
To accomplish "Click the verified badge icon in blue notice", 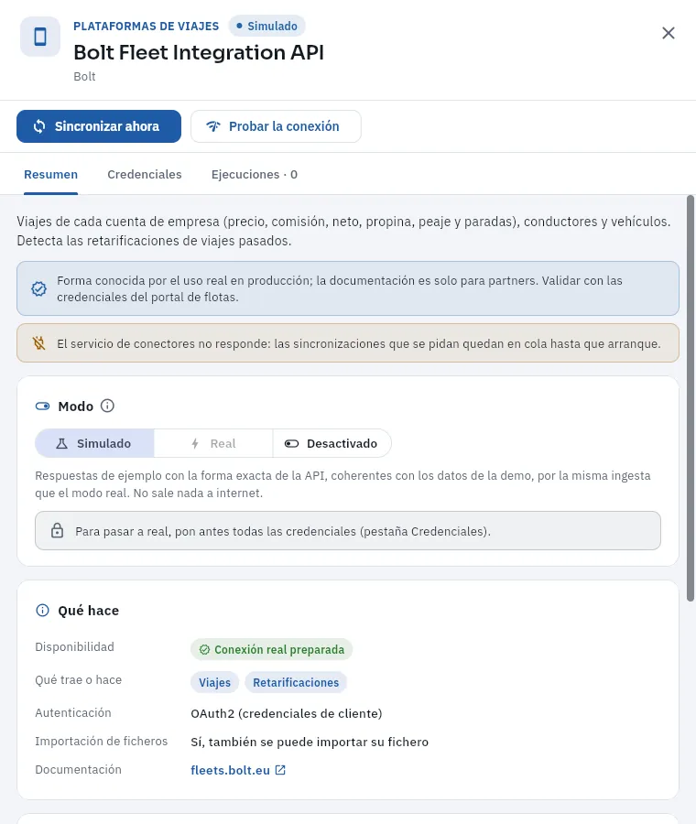I will coord(38,288).
